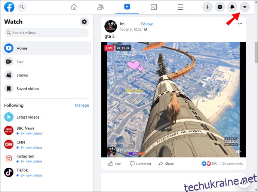This screenshot has height=192, width=258.
Task: Open the Shows section
Action: pos(46,75)
